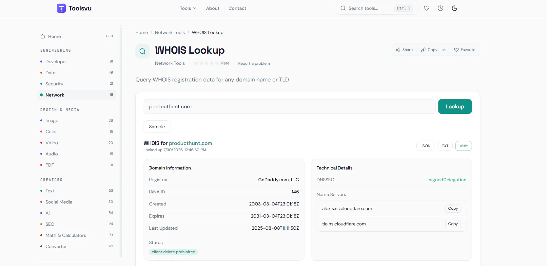Open the PDF category
The width and height of the screenshot is (547, 266).
pyautogui.click(x=77, y=165)
